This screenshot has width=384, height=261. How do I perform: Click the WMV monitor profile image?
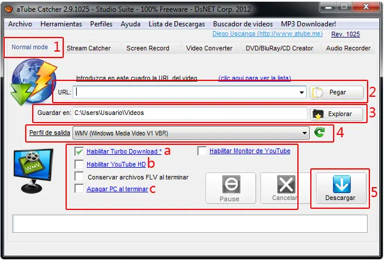click(33, 171)
